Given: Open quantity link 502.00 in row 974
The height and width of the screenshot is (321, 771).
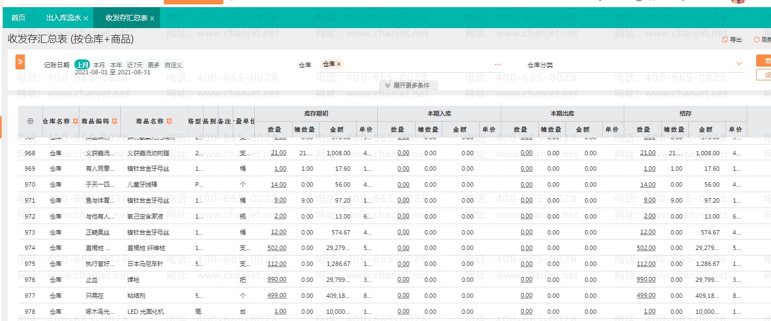Looking at the screenshot, I should point(276,248).
